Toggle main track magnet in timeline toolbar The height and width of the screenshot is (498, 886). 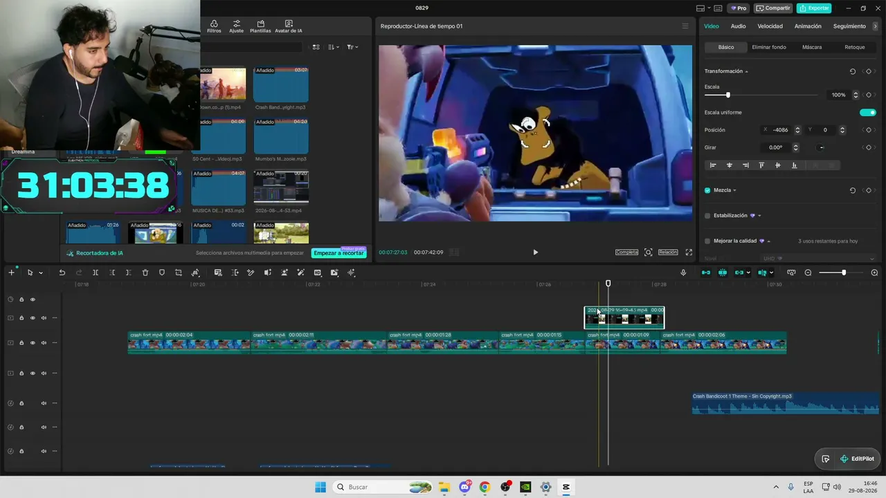(706, 273)
